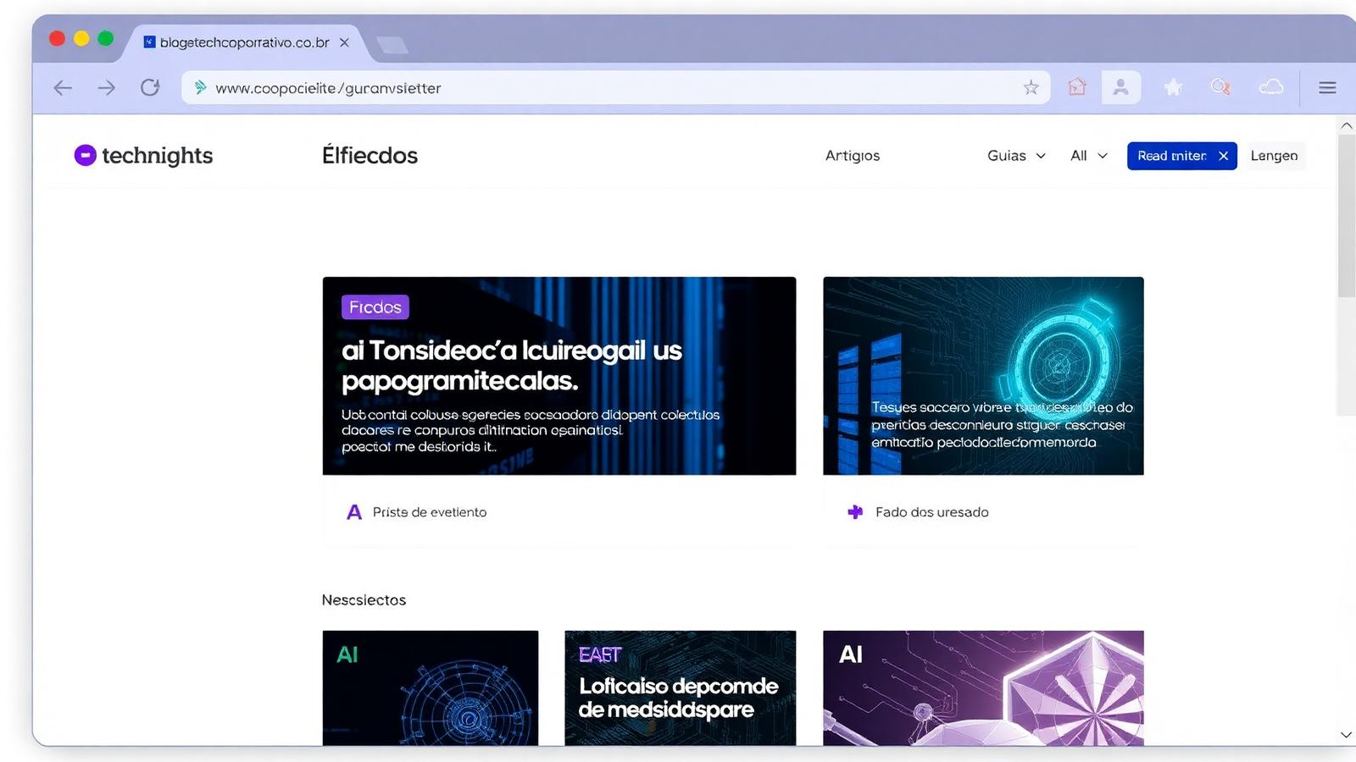This screenshot has width=1356, height=762.
Task: Open the Fado dos uresado link
Action: point(931,511)
